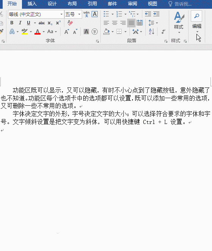Click the Asian Layout icon
The image size is (212, 251).
click(136, 32)
